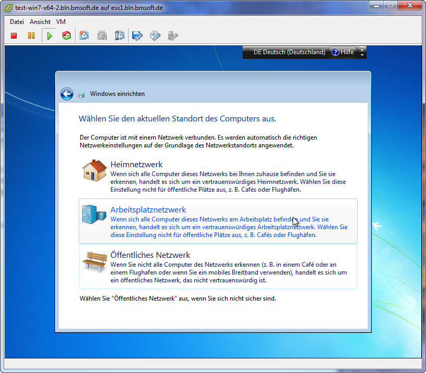Viewport: 426px width, 373px height.
Task: Open the Snapshot Manager toolbar icon
Action: point(120,35)
